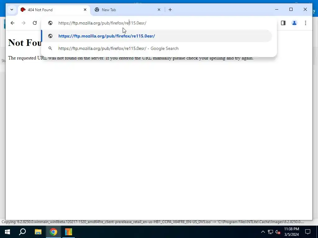Viewport: 318px width, 238px height.
Task: Click Chrome icon in taskbar
Action: coord(53,232)
